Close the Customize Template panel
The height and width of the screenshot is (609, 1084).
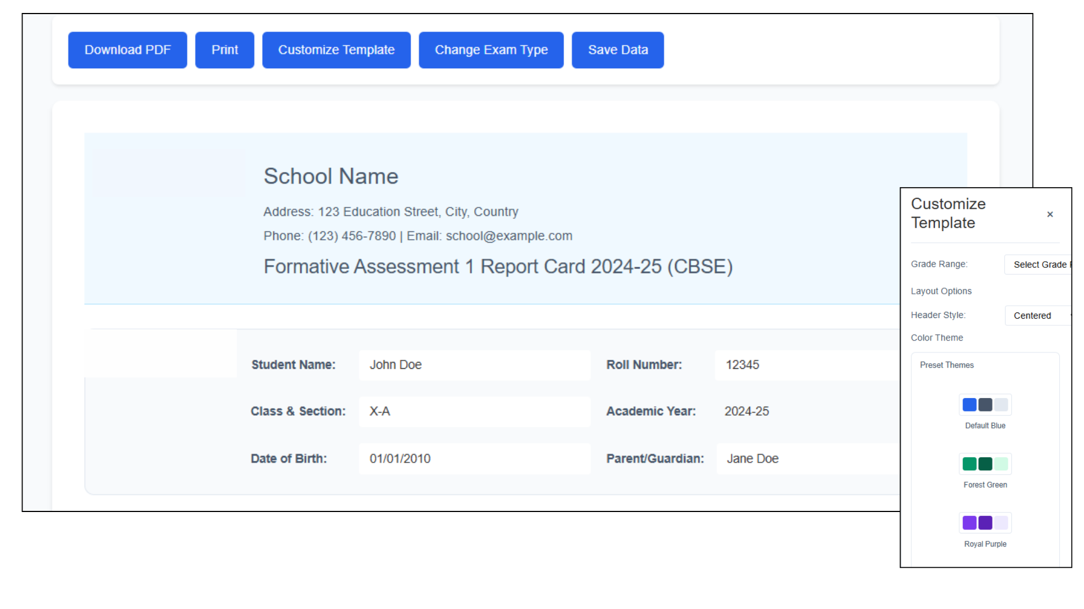[1050, 214]
